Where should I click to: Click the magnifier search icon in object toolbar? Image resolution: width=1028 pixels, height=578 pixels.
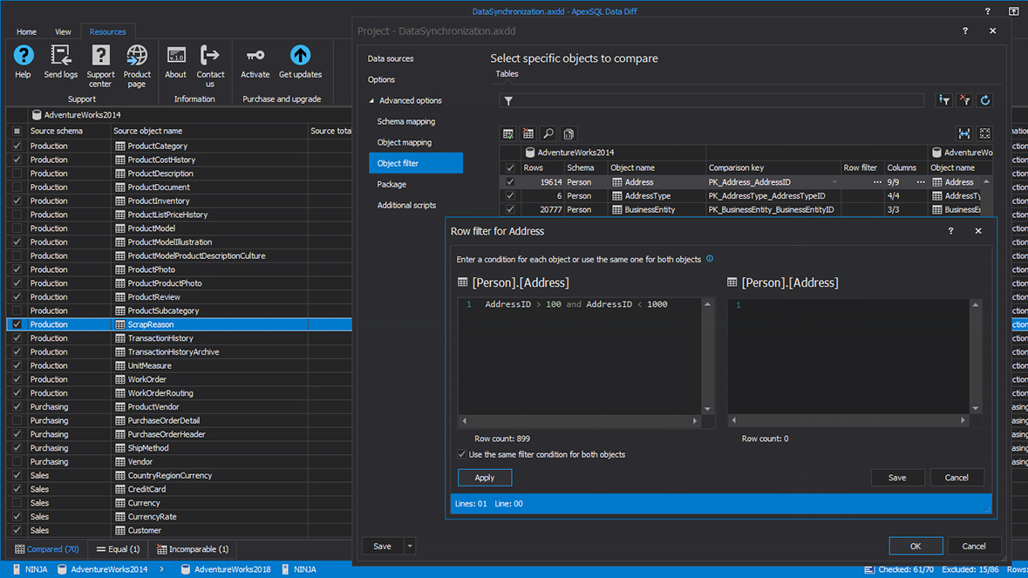[548, 133]
